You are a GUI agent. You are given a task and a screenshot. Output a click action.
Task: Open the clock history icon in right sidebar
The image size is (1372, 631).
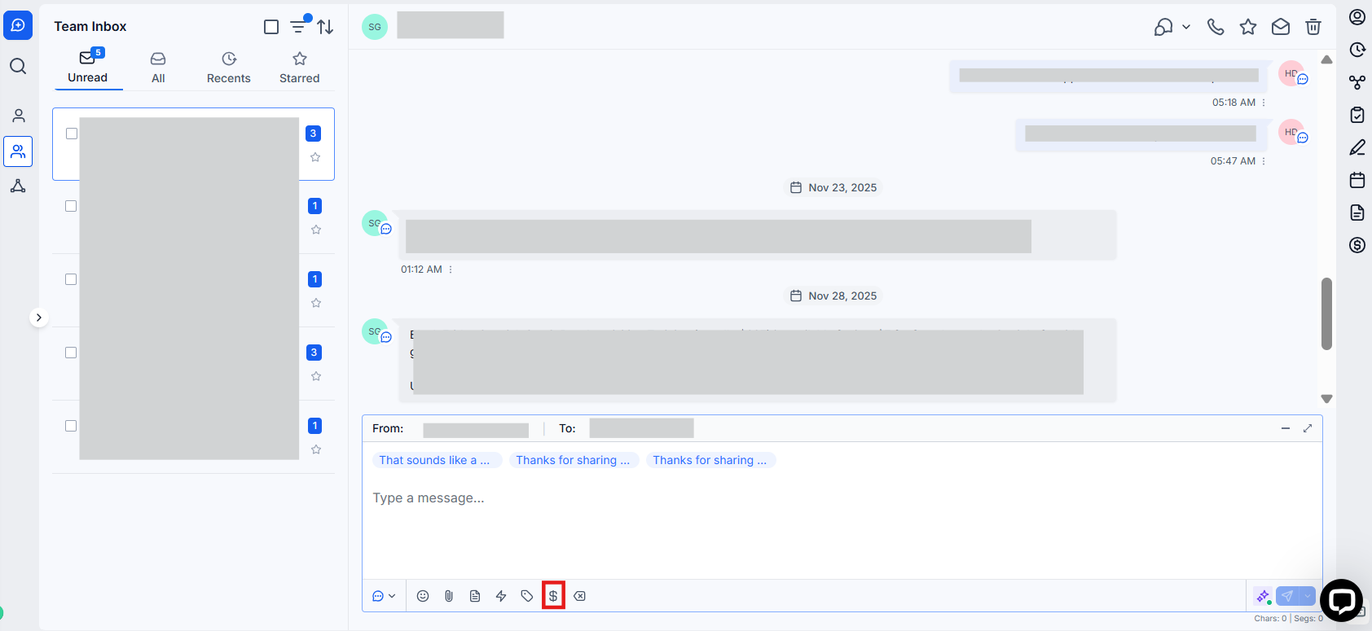tap(1357, 50)
